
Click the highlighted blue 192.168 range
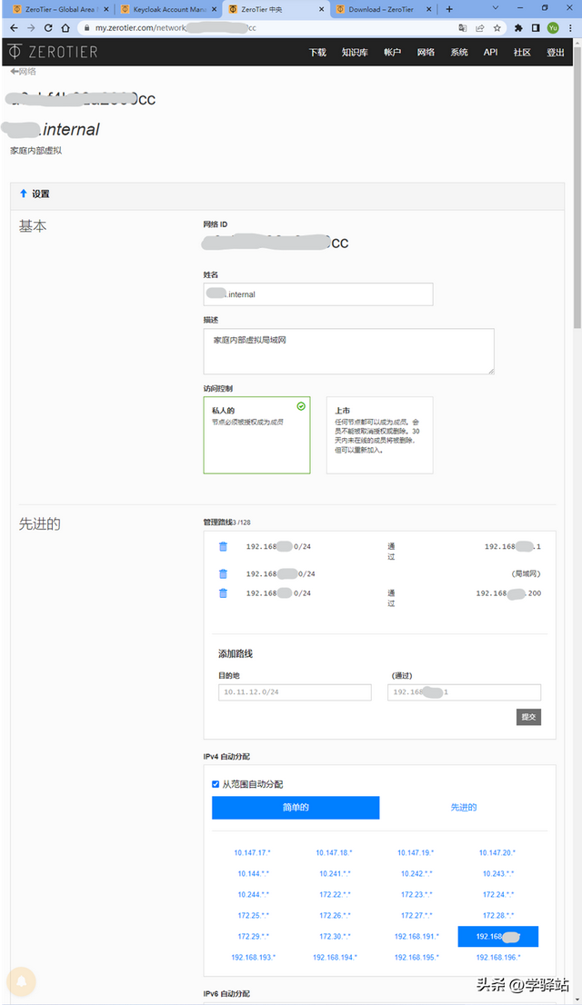pos(498,937)
